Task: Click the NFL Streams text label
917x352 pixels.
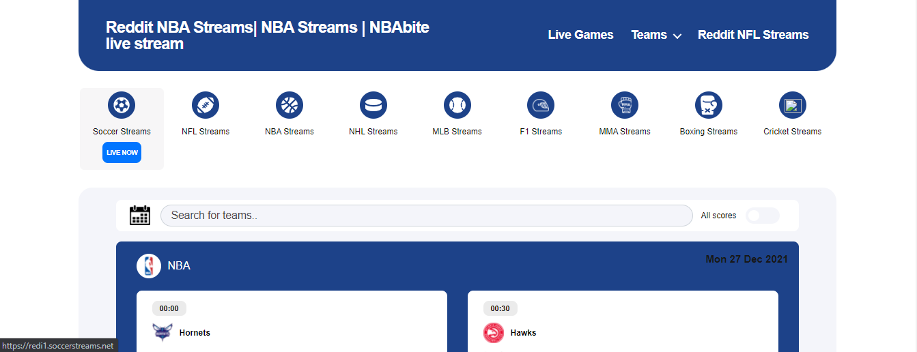Action: click(x=206, y=132)
